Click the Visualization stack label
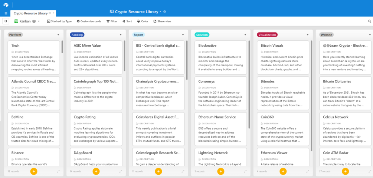 [267, 35]
